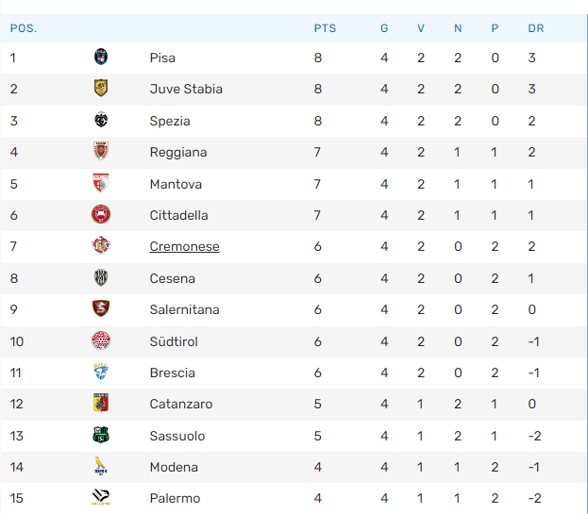Image resolution: width=588 pixels, height=514 pixels.
Task: Click the Cittadella round red logo
Action: (101, 214)
